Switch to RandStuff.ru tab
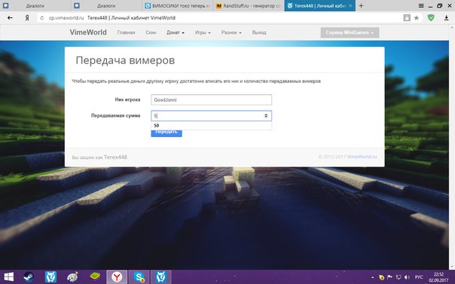 249,6
